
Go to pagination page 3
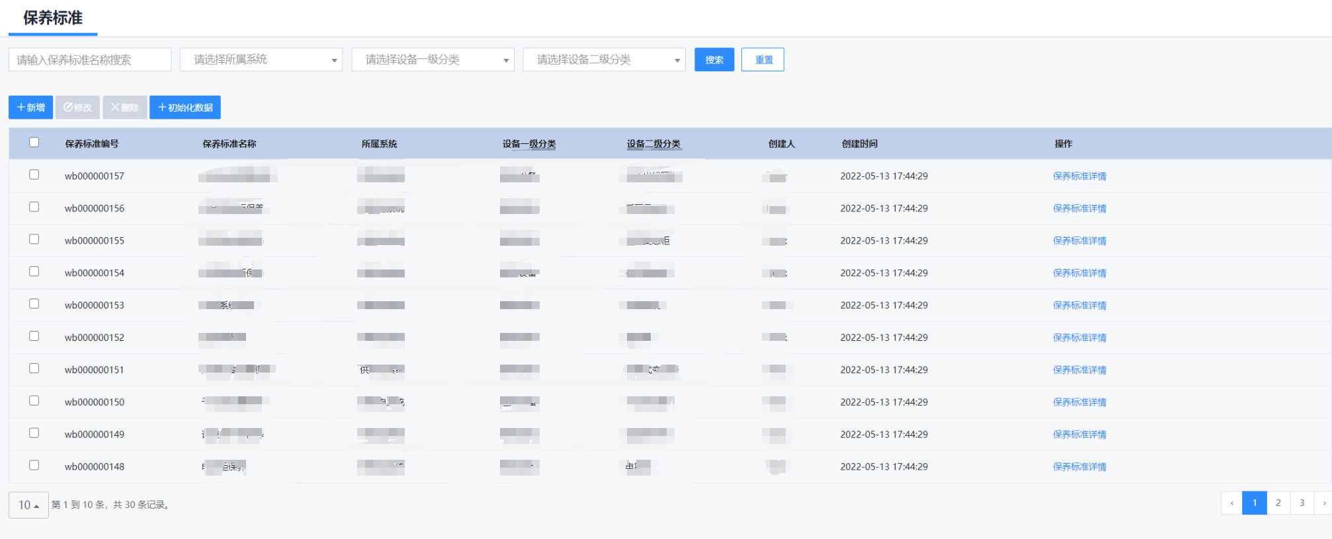pyautogui.click(x=1302, y=503)
